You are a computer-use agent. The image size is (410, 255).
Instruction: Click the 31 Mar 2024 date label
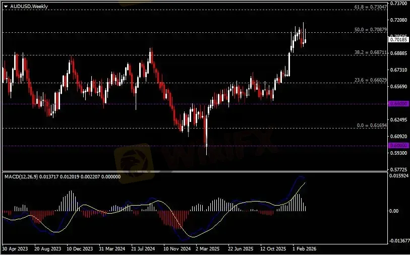112,249
